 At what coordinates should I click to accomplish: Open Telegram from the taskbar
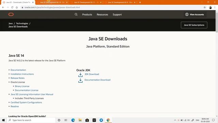coord(101,120)
